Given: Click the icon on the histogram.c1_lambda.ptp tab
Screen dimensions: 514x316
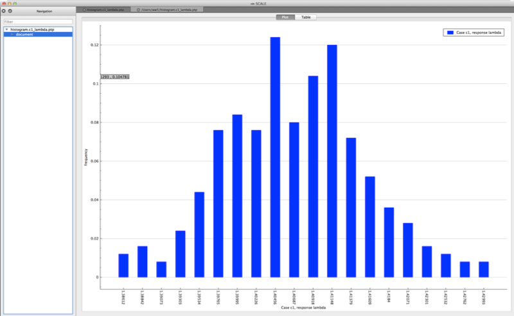Looking at the screenshot, I should click(84, 10).
